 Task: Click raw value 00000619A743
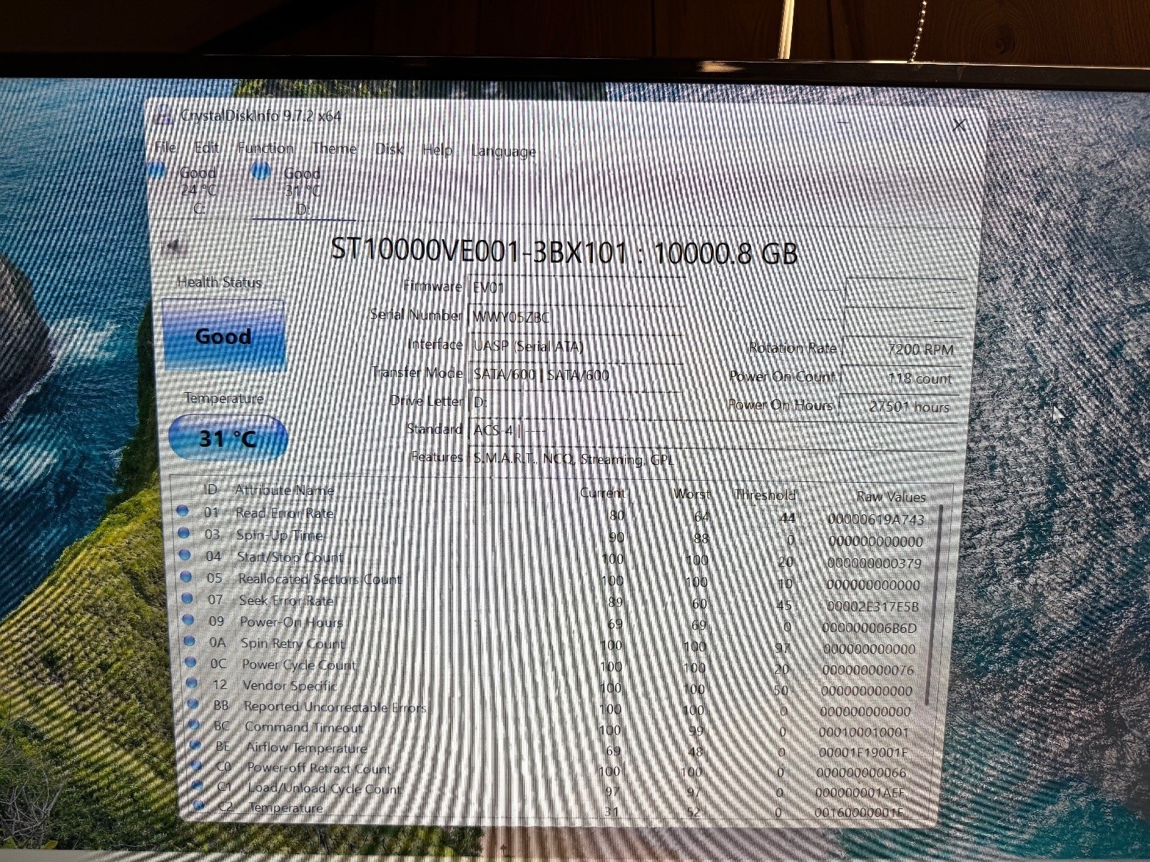click(x=876, y=519)
